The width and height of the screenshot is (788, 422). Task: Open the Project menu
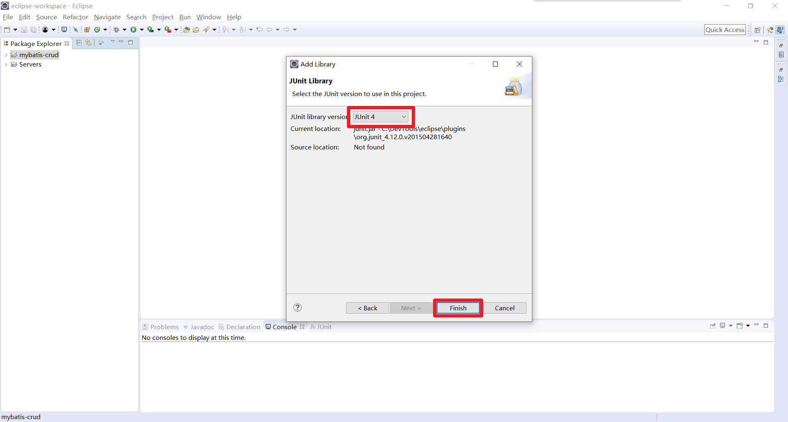point(163,17)
